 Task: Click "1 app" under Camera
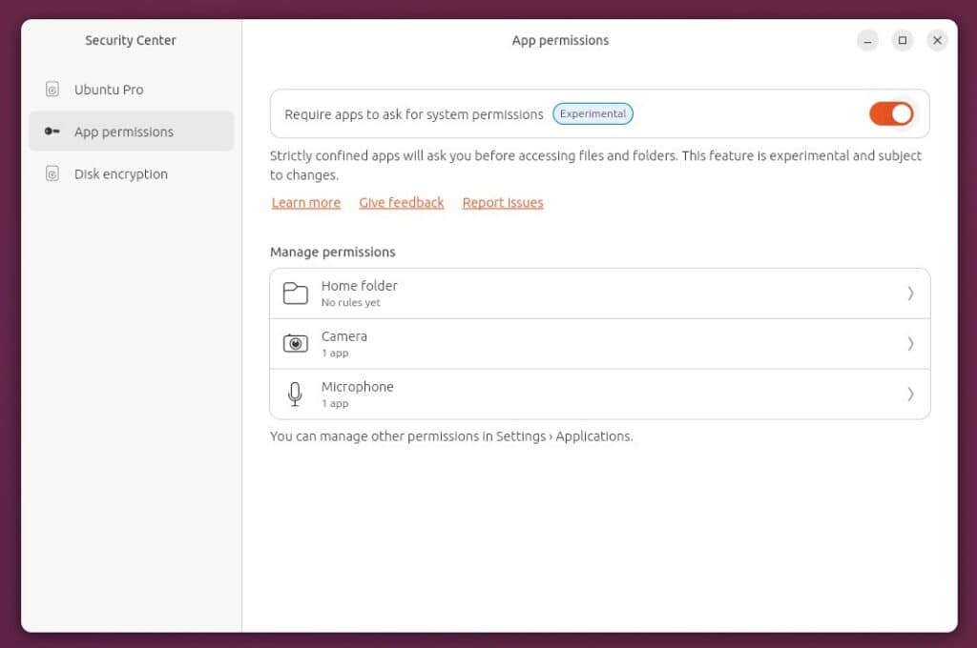(x=335, y=353)
